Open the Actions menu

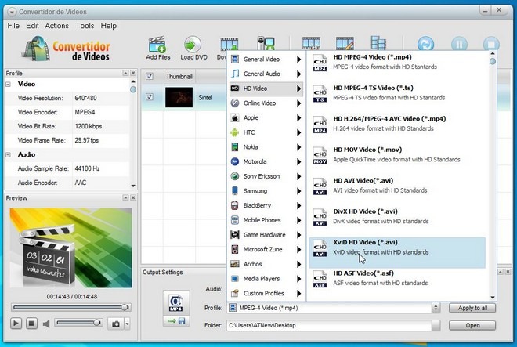pyautogui.click(x=56, y=26)
